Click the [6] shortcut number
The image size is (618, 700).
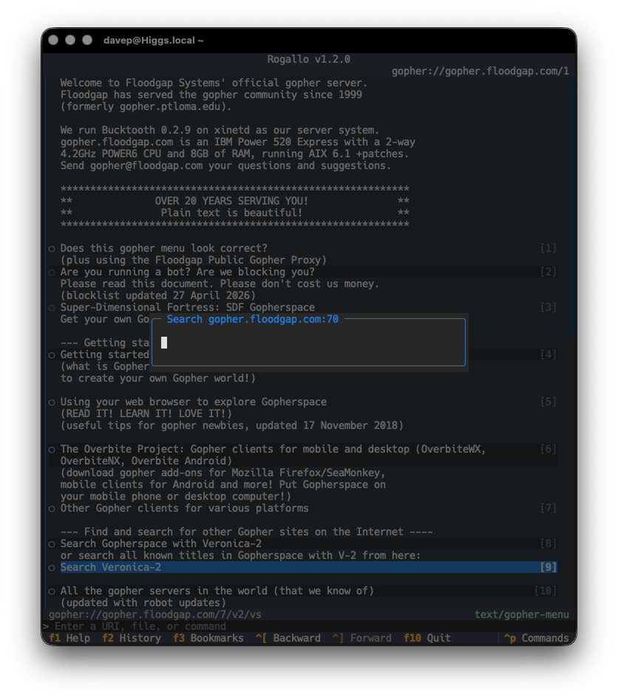click(549, 449)
